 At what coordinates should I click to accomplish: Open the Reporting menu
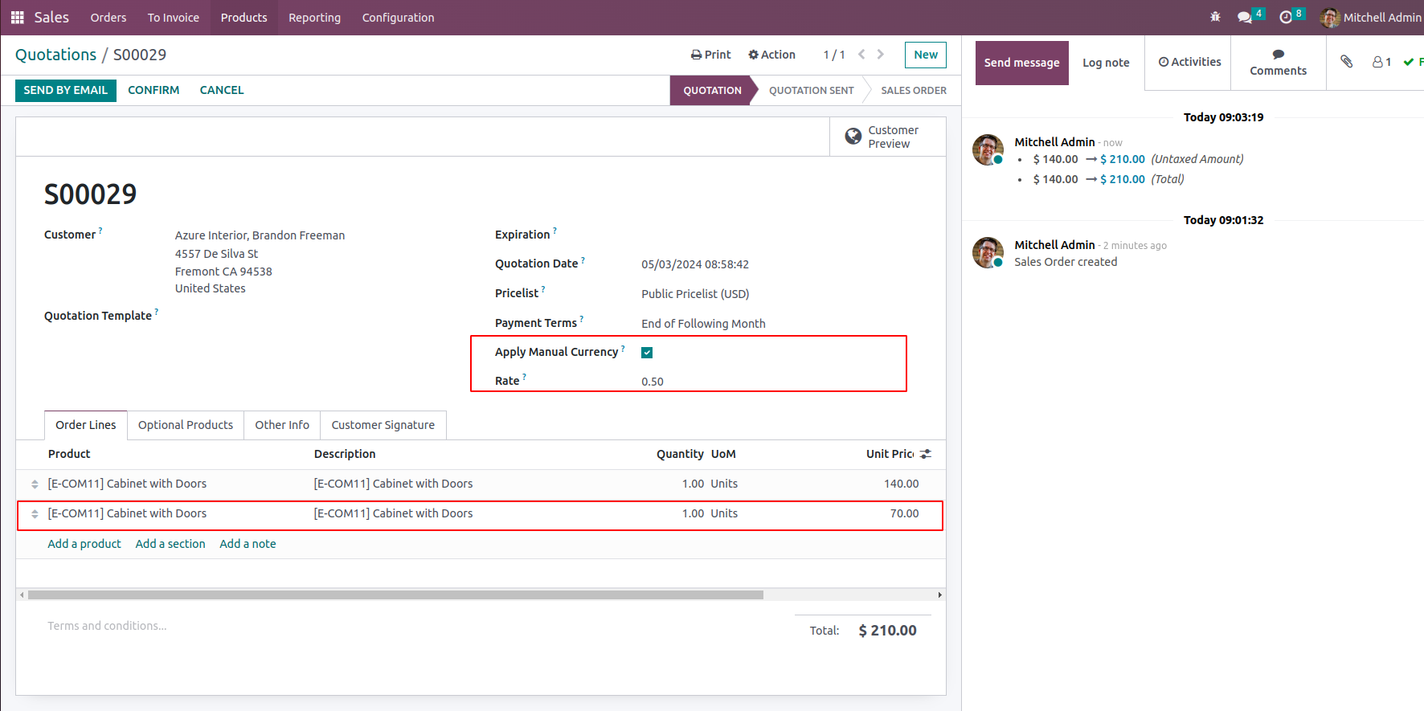tap(315, 18)
